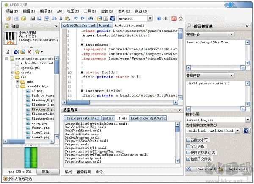Open the file types dropdown (.smali|.xml)
This screenshot has width=254, height=184.
click(237, 131)
